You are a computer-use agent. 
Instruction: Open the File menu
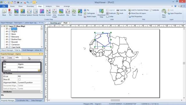4,6
